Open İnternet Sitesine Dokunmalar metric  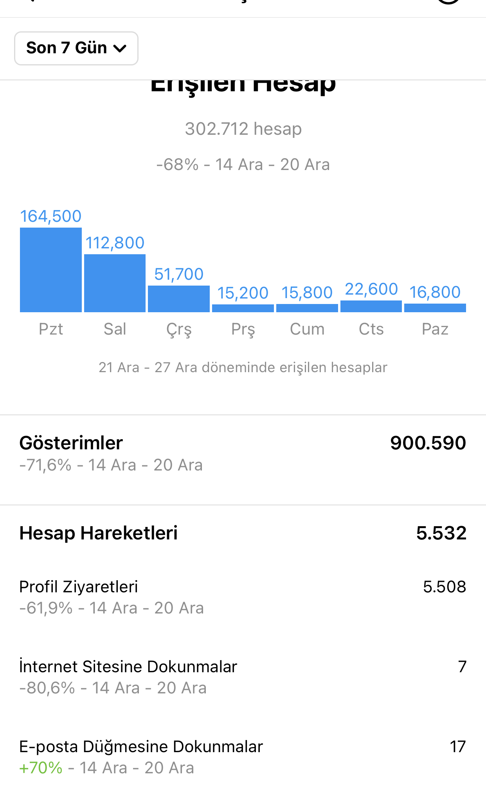point(243,677)
